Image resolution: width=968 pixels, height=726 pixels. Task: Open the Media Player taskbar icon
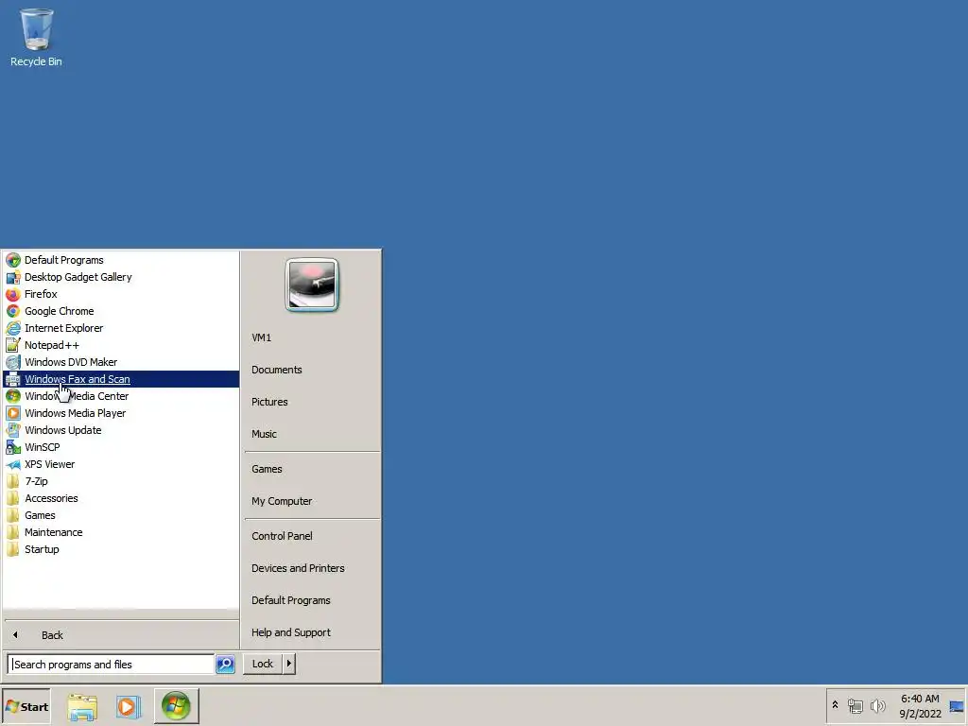tap(129, 706)
